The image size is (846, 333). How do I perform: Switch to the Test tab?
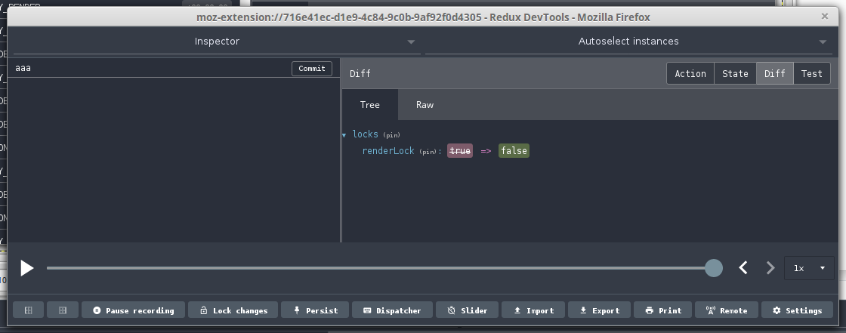pos(811,74)
